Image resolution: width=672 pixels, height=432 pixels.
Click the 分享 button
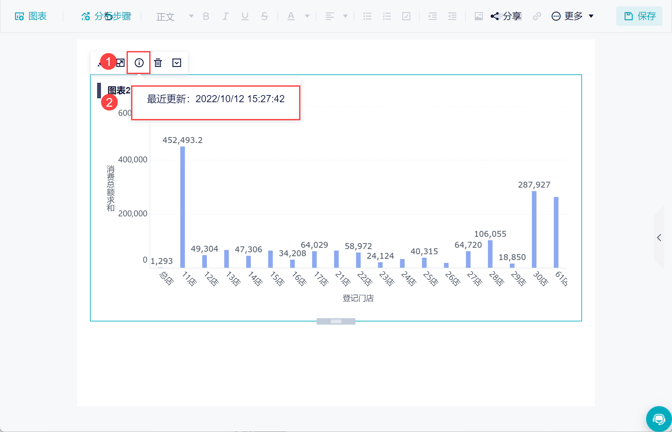[506, 16]
